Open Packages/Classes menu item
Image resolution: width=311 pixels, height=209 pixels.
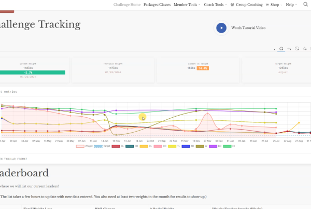coord(157,5)
